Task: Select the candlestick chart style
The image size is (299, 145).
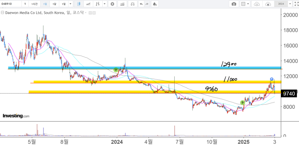Action: (x=79, y=4)
